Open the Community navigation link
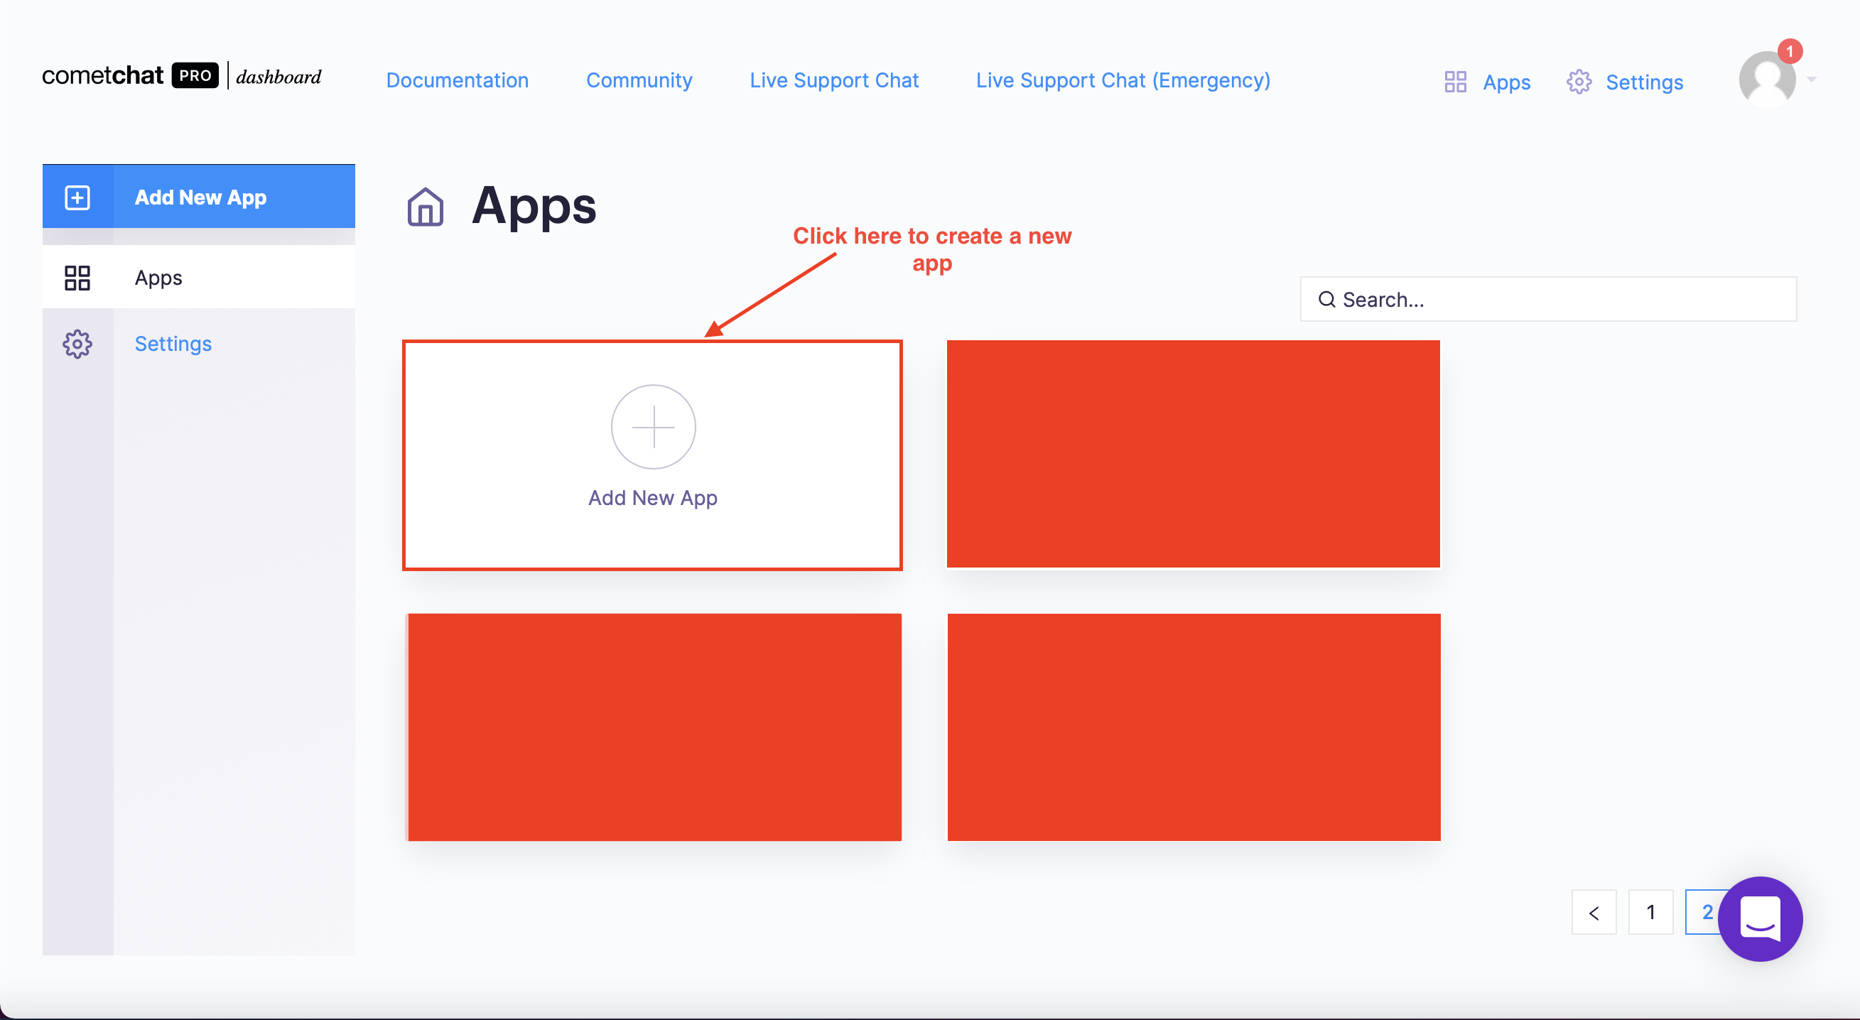Image resolution: width=1860 pixels, height=1020 pixels. (639, 80)
